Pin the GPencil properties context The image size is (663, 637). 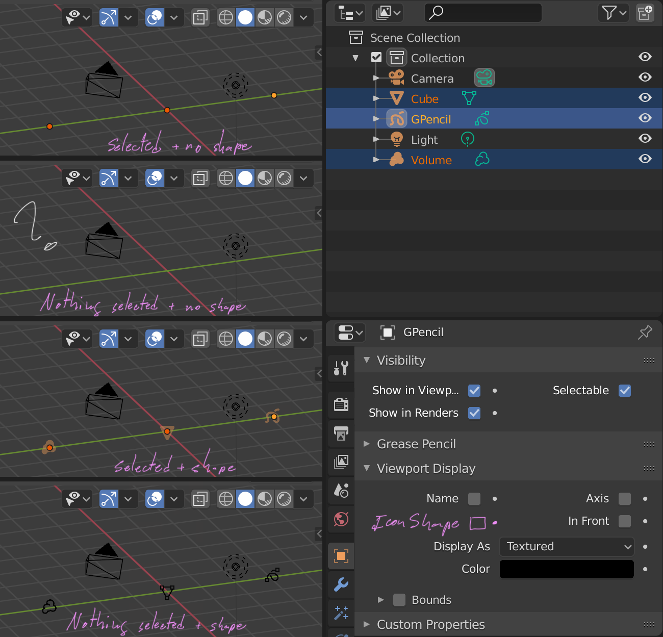pyautogui.click(x=645, y=333)
